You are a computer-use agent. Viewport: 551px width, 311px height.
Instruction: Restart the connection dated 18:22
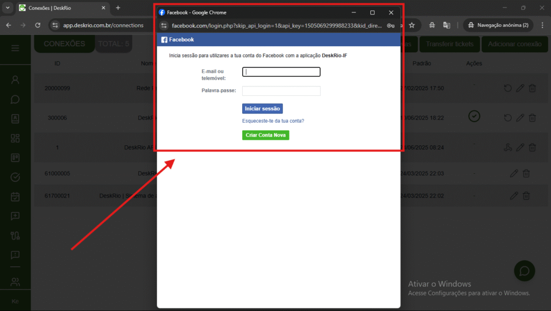[507, 118]
